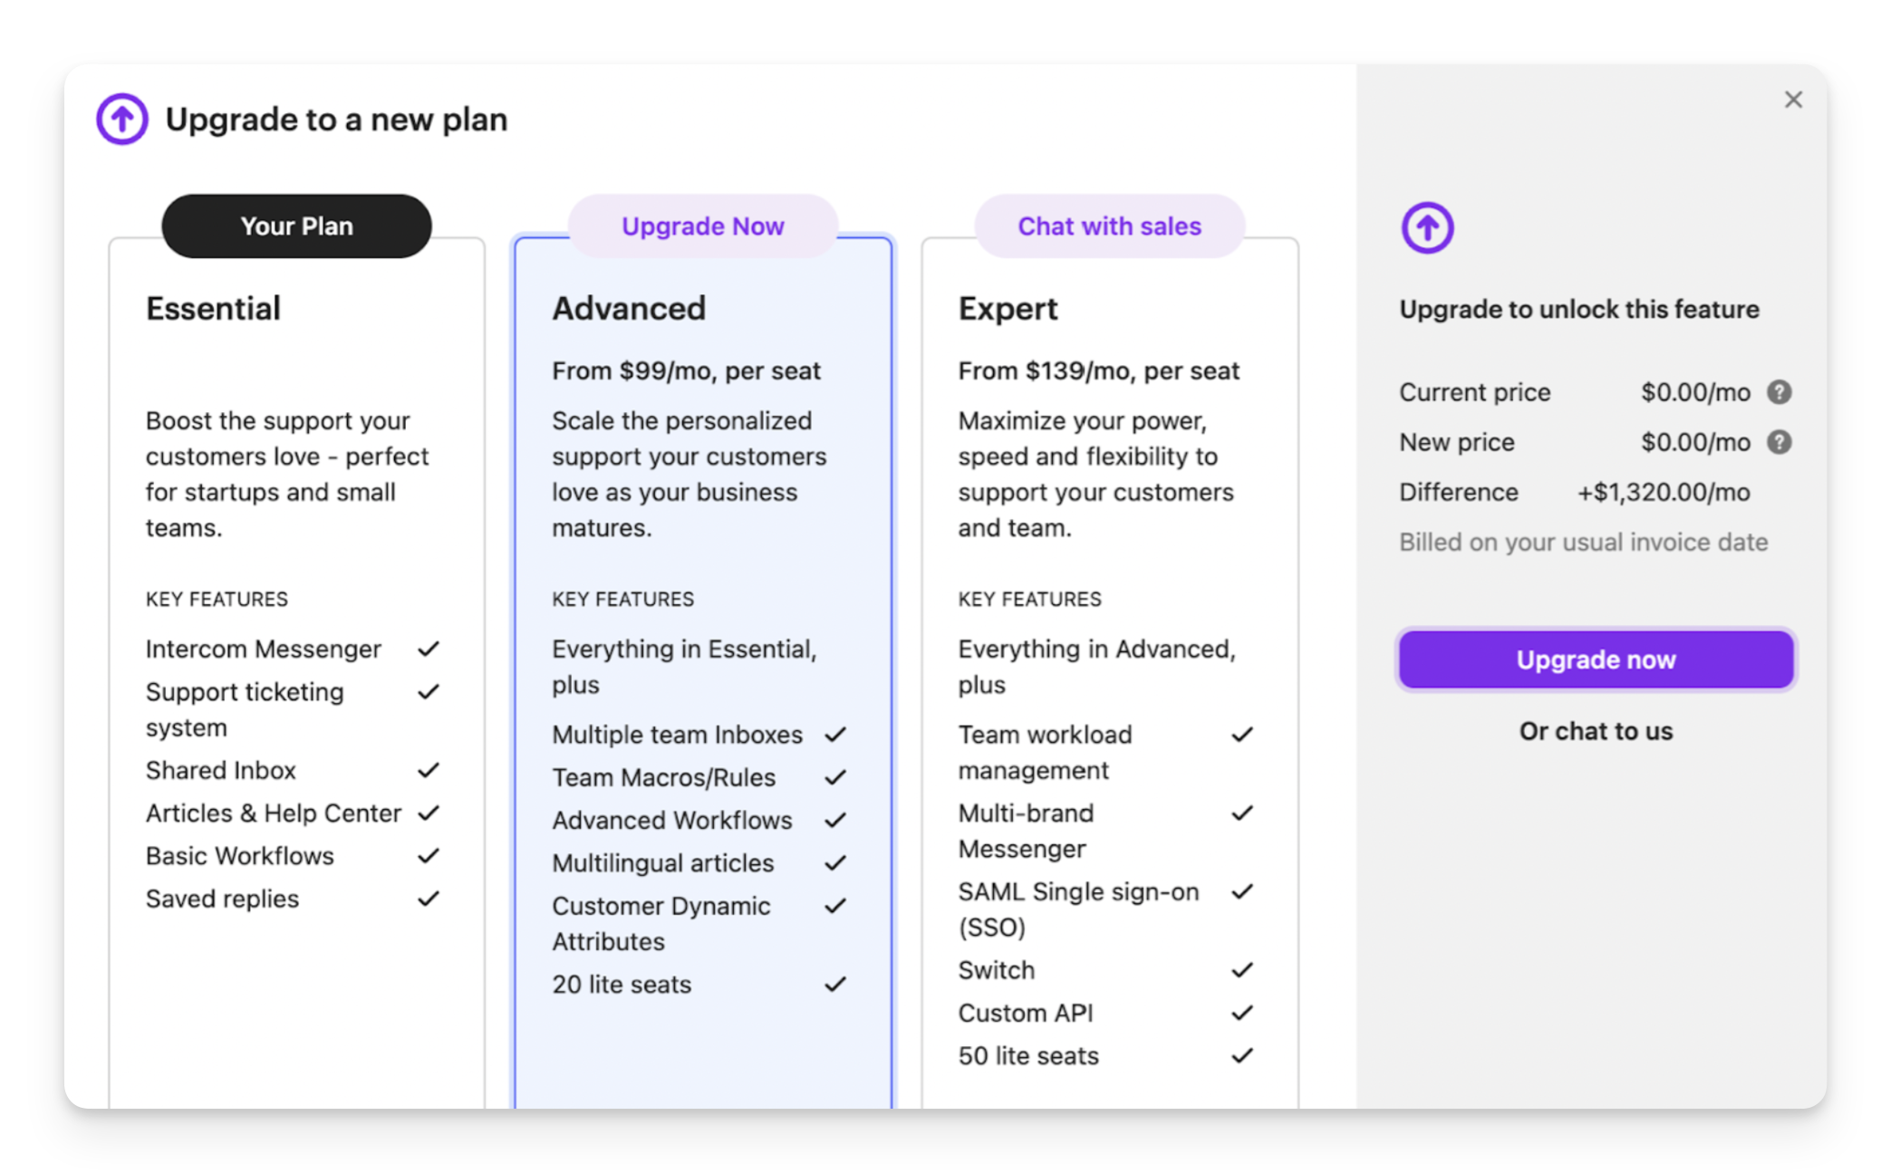1891x1173 pixels.
Task: Click checkmark beside Custom API feature
Action: (1242, 1013)
